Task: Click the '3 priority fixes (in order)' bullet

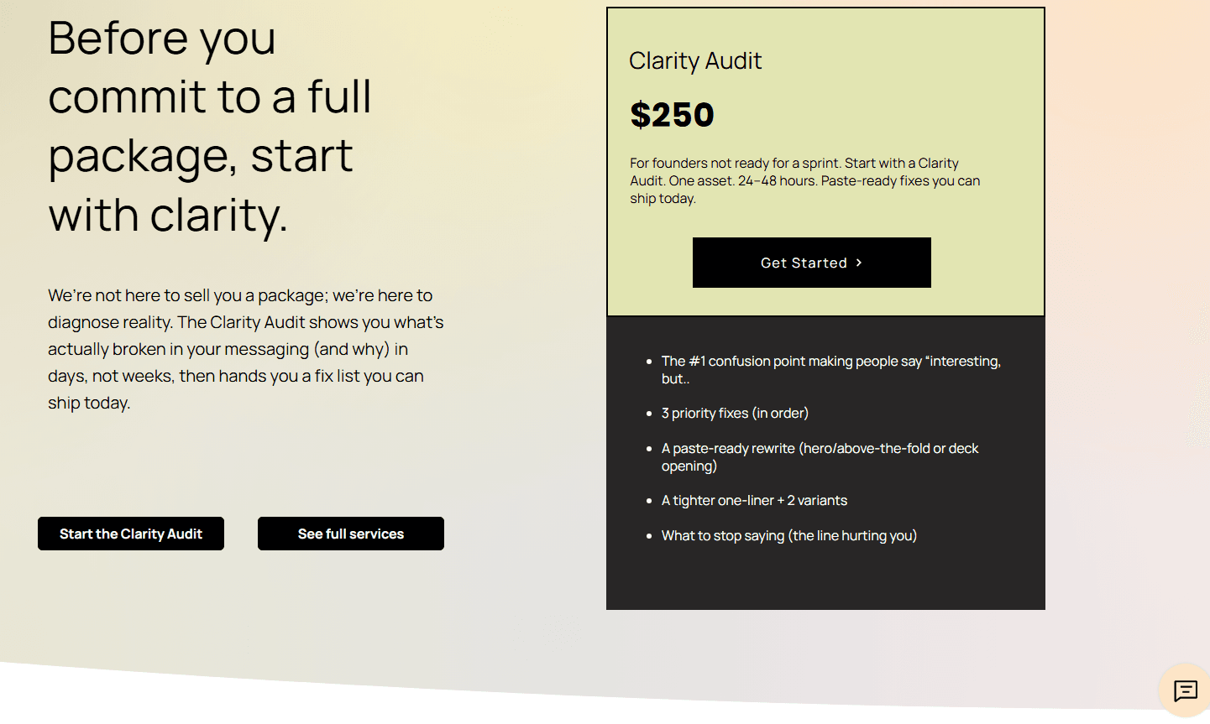Action: click(735, 413)
